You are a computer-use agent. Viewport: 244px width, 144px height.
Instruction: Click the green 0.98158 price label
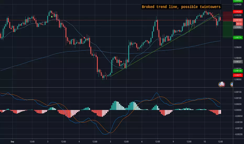[238, 71]
